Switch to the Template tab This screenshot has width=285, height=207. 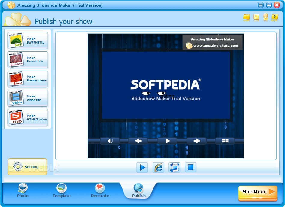tap(62, 191)
